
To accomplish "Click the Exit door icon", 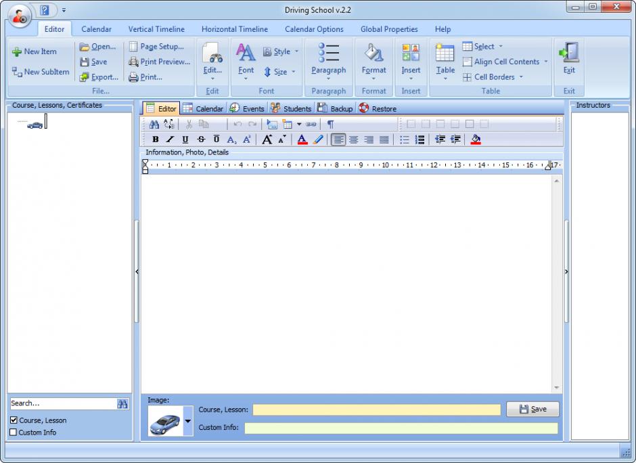I will [569, 53].
